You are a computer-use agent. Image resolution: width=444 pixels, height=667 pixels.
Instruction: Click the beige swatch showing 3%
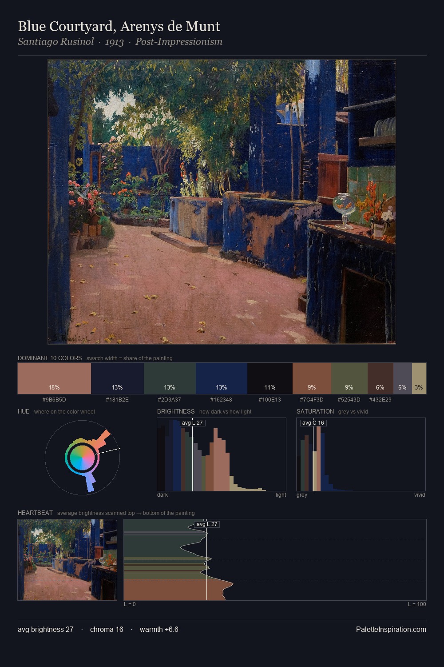[419, 378]
